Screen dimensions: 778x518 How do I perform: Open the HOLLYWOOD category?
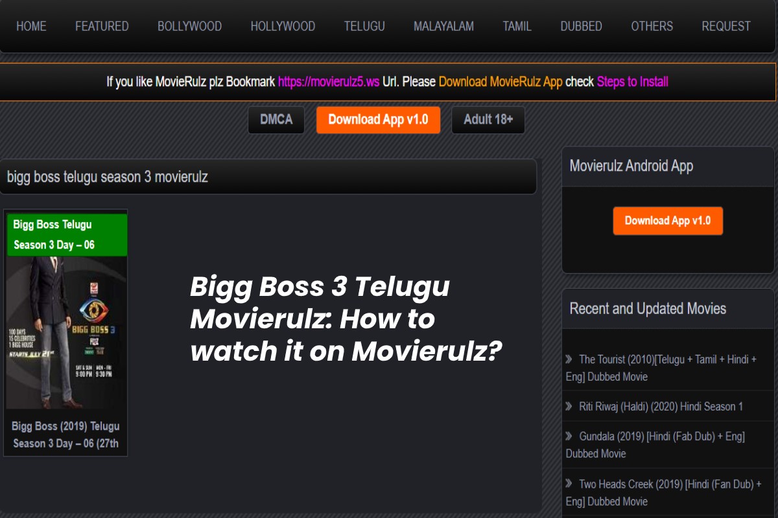pyautogui.click(x=283, y=27)
